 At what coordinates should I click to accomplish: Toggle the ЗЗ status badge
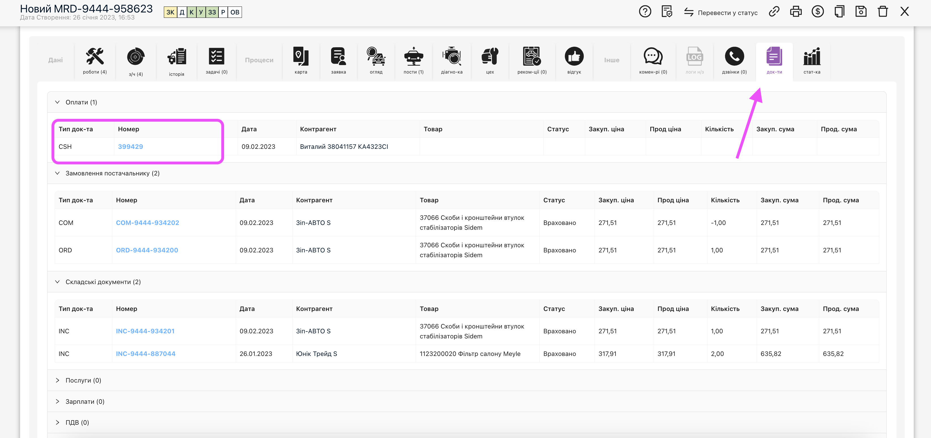click(x=212, y=12)
